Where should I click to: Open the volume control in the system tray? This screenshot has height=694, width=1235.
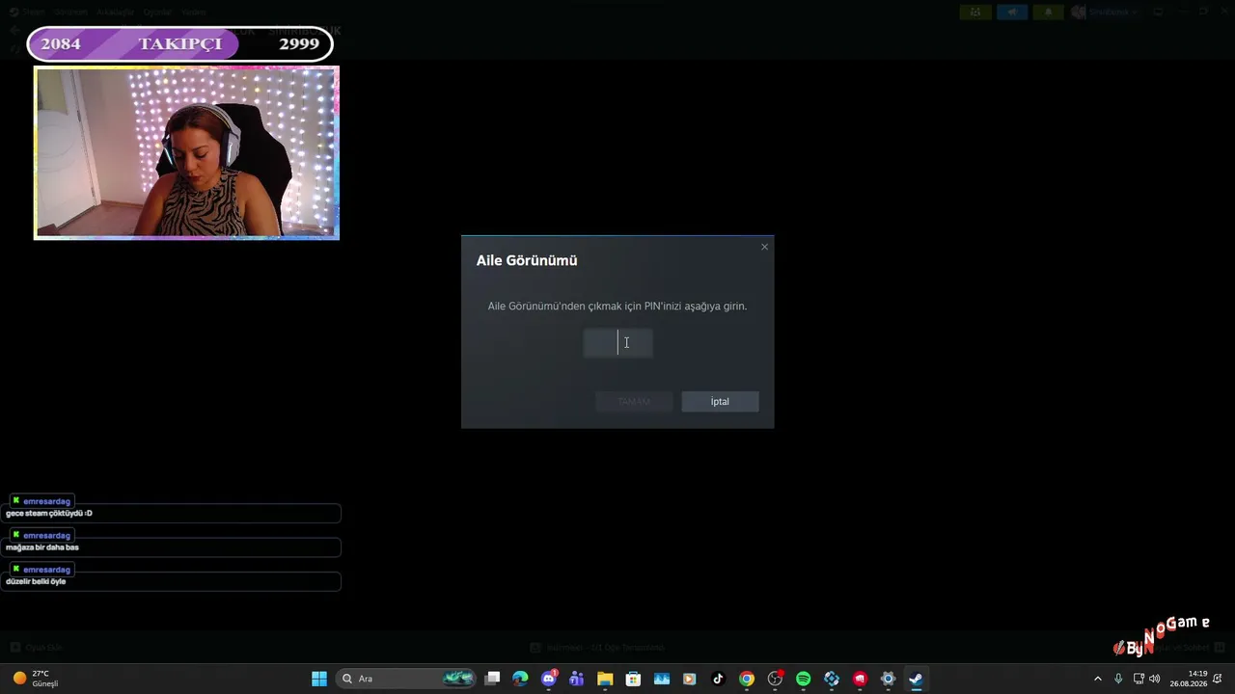1155,679
